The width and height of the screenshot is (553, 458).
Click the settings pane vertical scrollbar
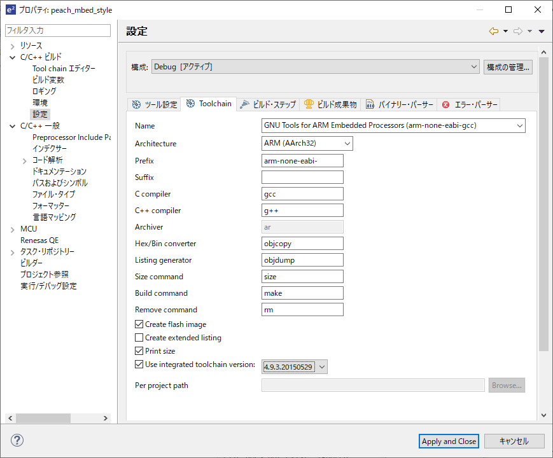[543, 204]
